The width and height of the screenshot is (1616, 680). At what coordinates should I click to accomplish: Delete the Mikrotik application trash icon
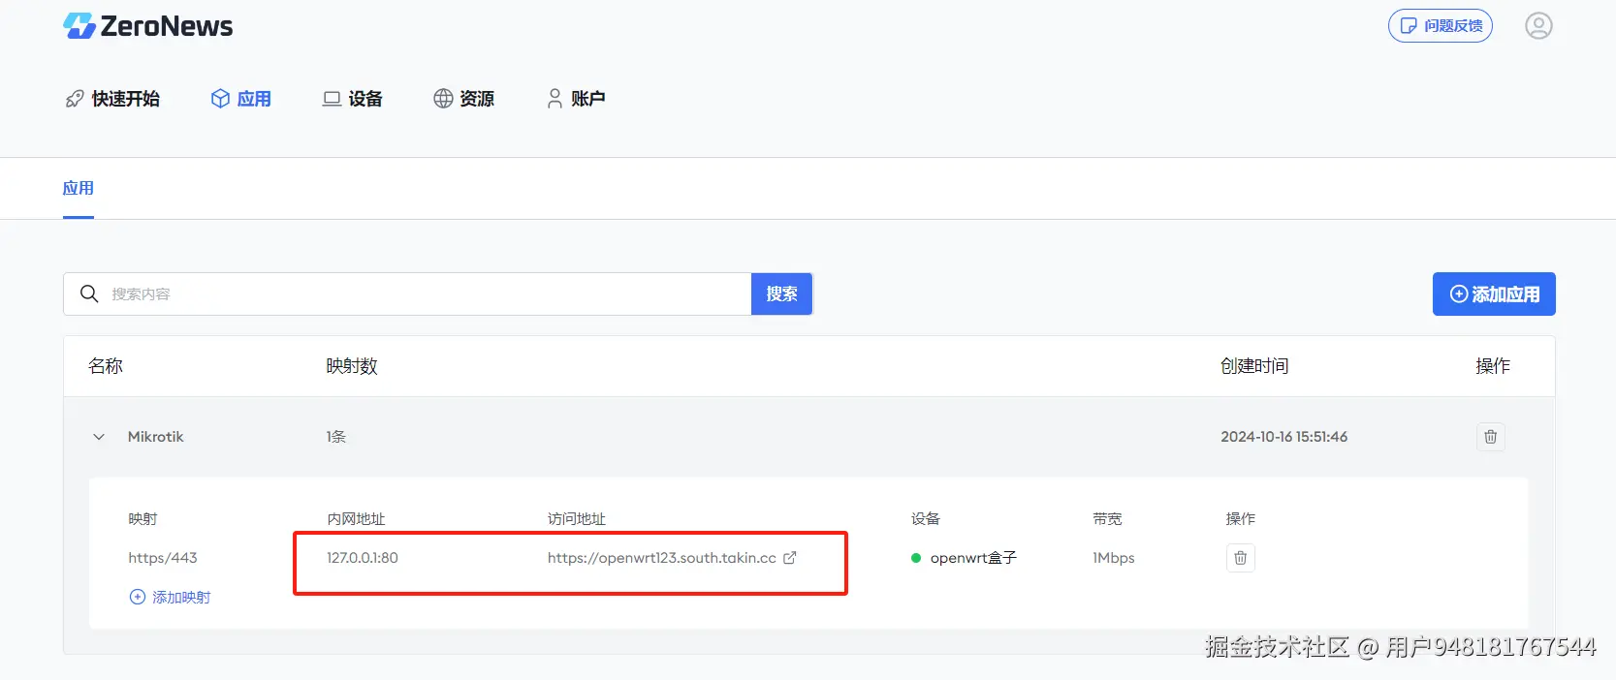tap(1491, 437)
